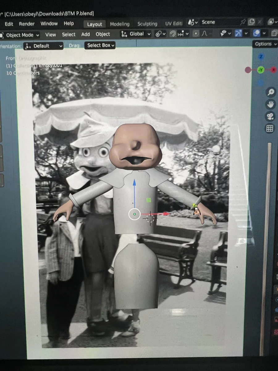Switch to the Modeling workspace tab
The height and width of the screenshot is (371, 278).
[x=120, y=24]
